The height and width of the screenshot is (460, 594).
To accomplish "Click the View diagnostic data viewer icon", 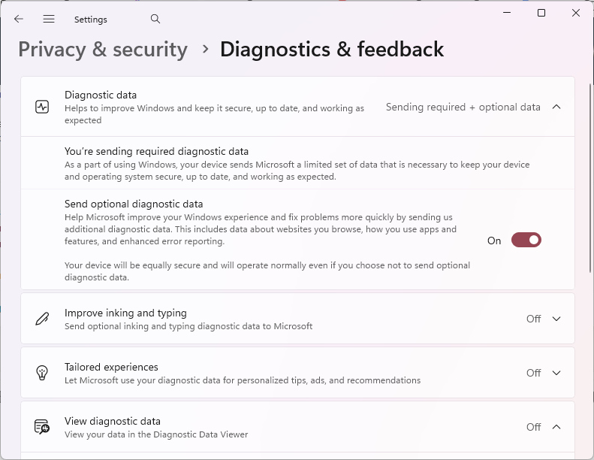I will (x=42, y=427).
